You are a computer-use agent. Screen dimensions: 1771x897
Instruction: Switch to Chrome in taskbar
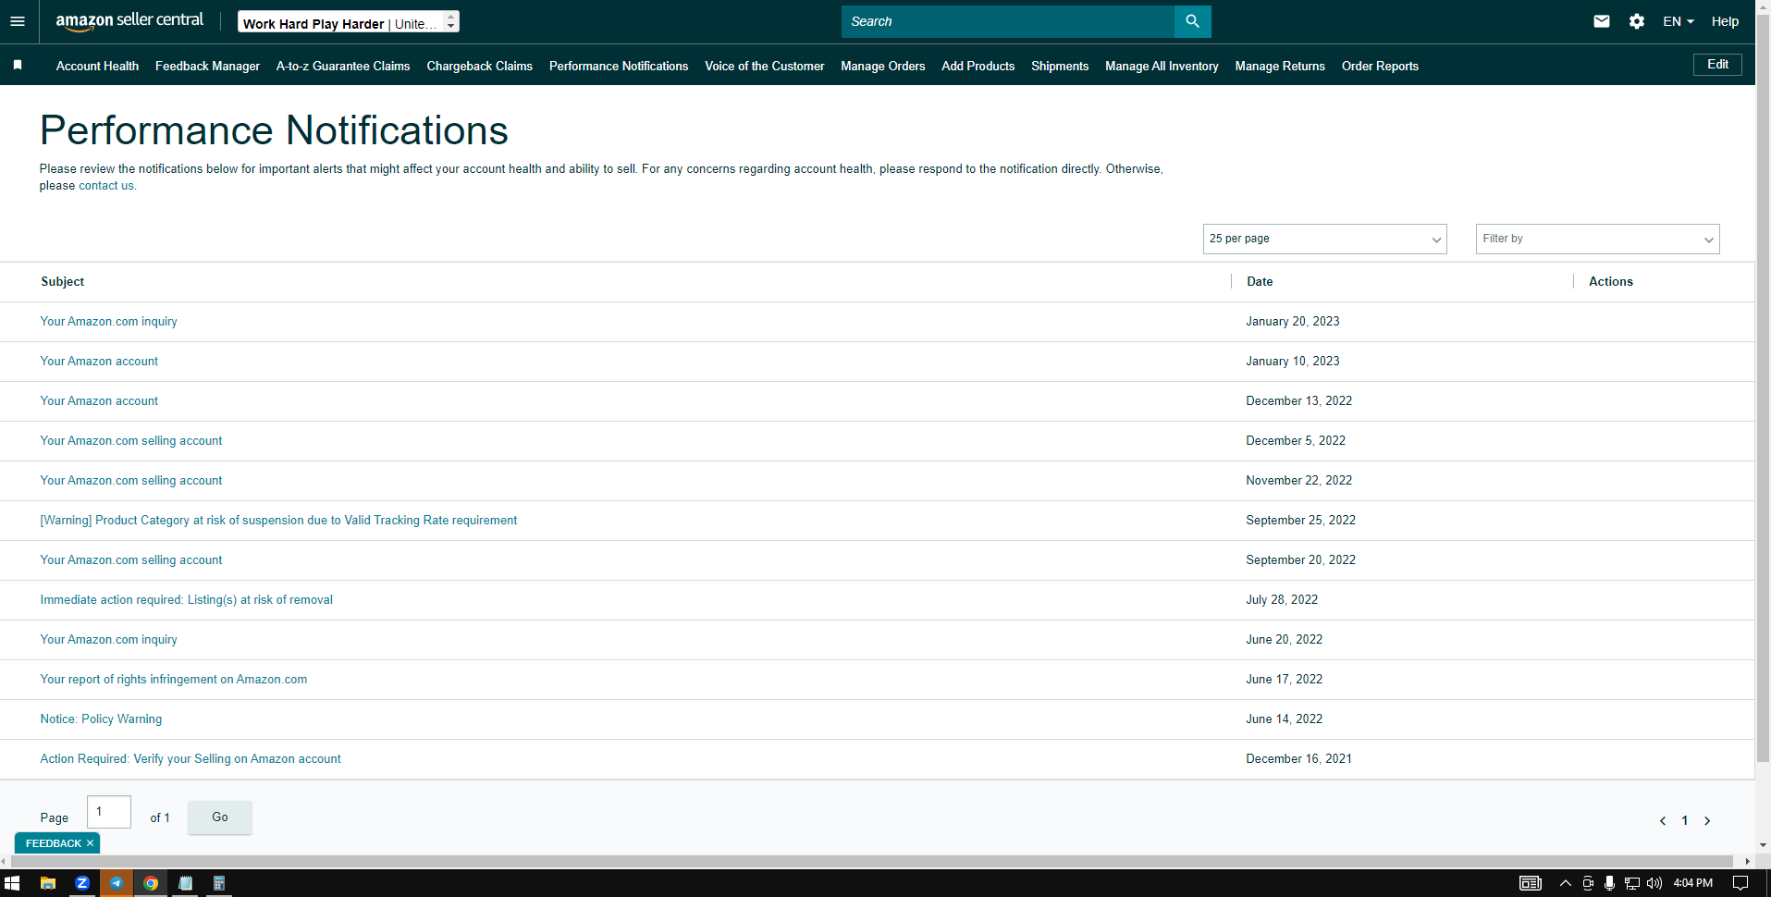click(x=151, y=883)
